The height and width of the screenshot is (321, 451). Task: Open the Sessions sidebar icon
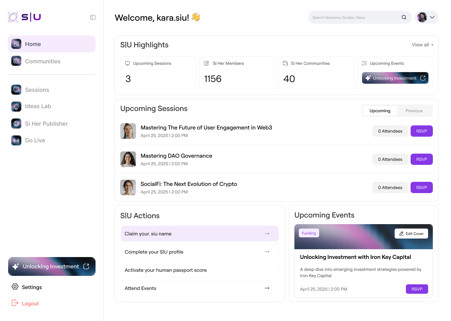tap(16, 90)
